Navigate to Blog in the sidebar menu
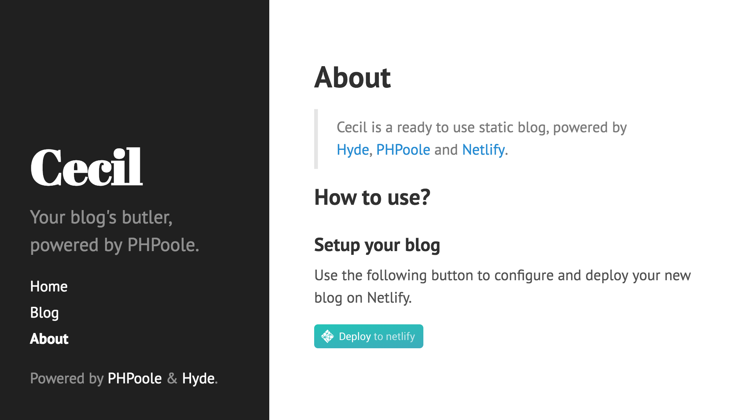This screenshot has width=748, height=420. coord(44,312)
